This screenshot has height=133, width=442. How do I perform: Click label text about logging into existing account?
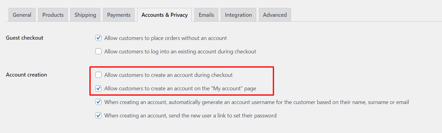180,52
